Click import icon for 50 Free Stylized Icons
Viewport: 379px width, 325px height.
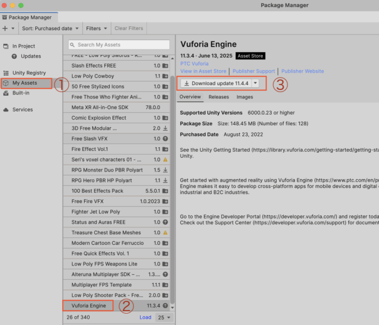pyautogui.click(x=165, y=86)
